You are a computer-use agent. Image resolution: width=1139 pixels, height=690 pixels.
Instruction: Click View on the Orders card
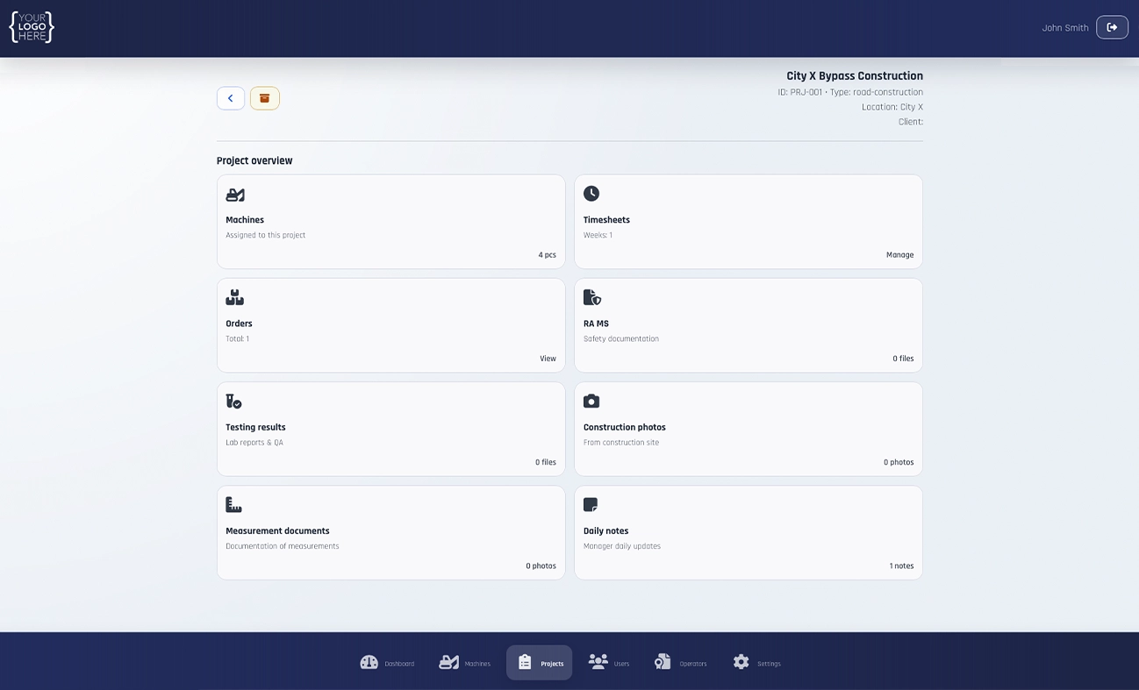click(548, 358)
